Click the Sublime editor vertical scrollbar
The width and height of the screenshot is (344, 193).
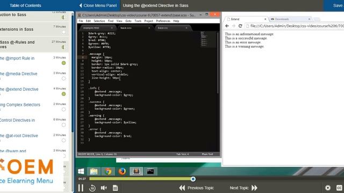click(218, 63)
